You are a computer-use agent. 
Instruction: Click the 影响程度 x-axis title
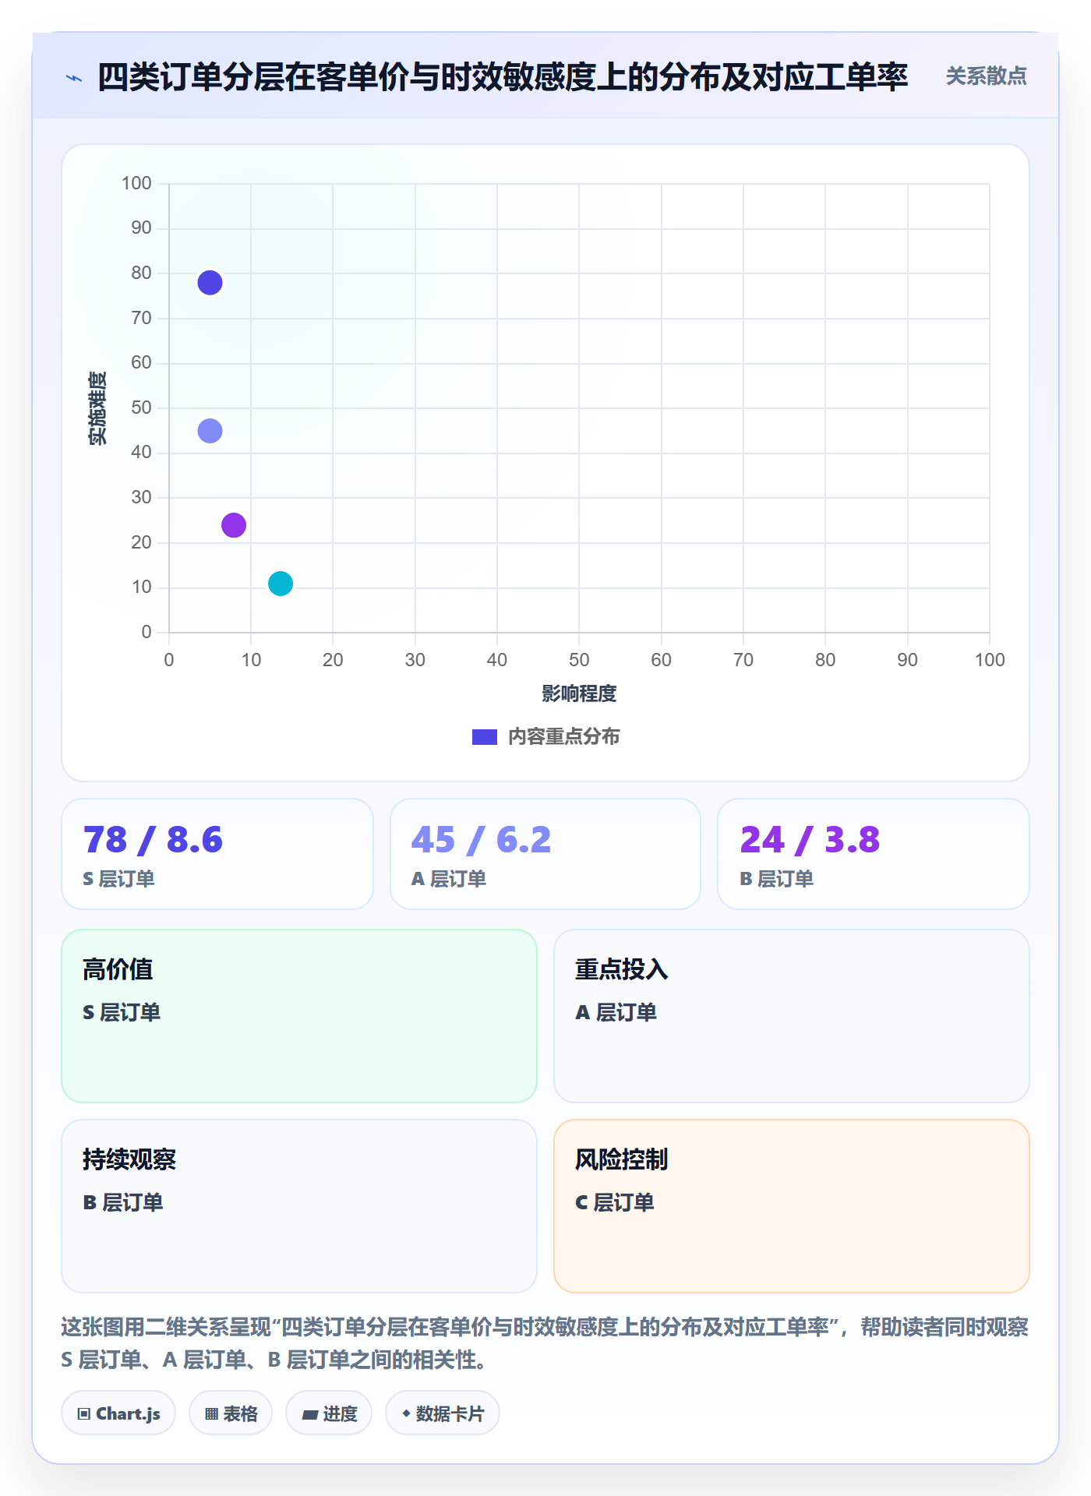579,693
